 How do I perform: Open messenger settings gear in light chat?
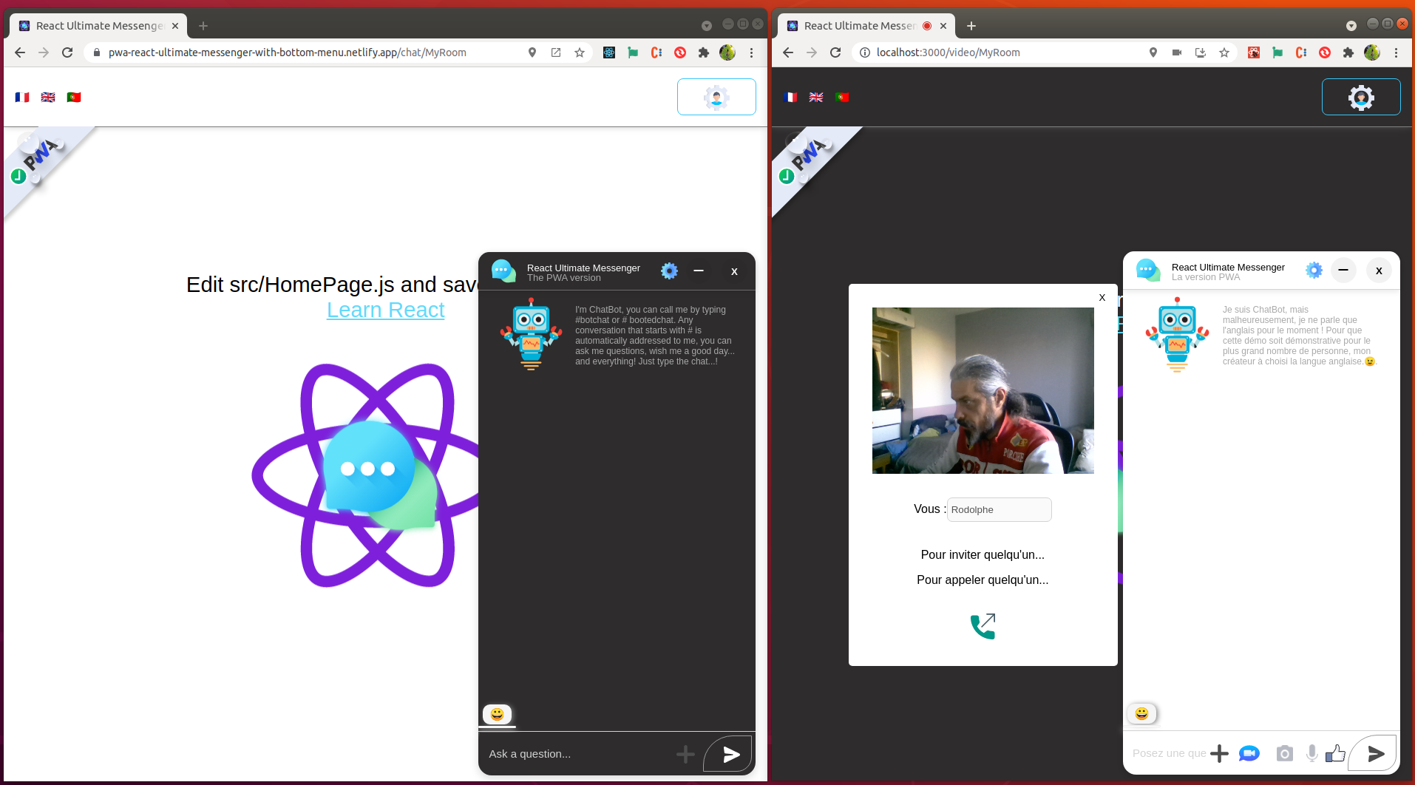[1314, 271]
